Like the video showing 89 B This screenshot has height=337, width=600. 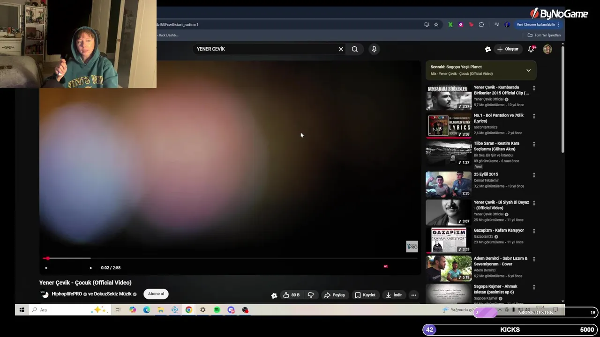click(x=291, y=295)
